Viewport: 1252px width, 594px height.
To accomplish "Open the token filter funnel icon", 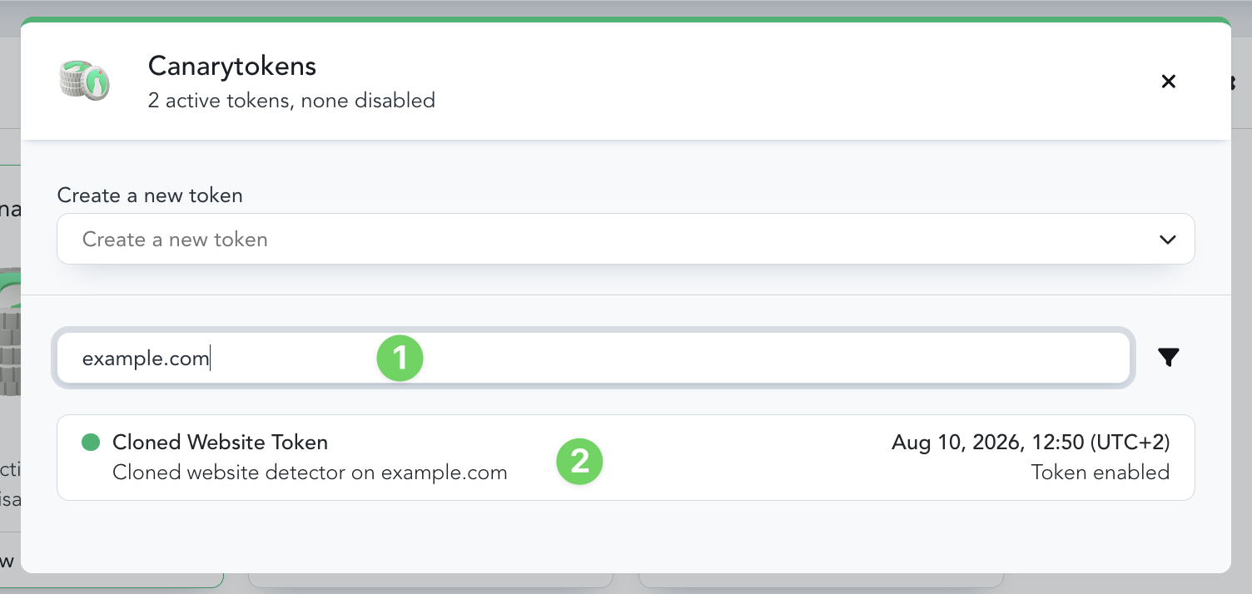I will [x=1168, y=358].
